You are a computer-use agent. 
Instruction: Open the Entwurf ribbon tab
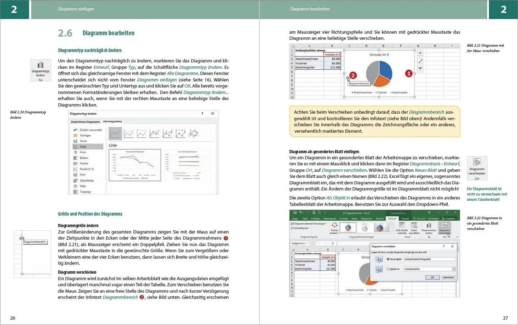pyautogui.click(x=392, y=218)
